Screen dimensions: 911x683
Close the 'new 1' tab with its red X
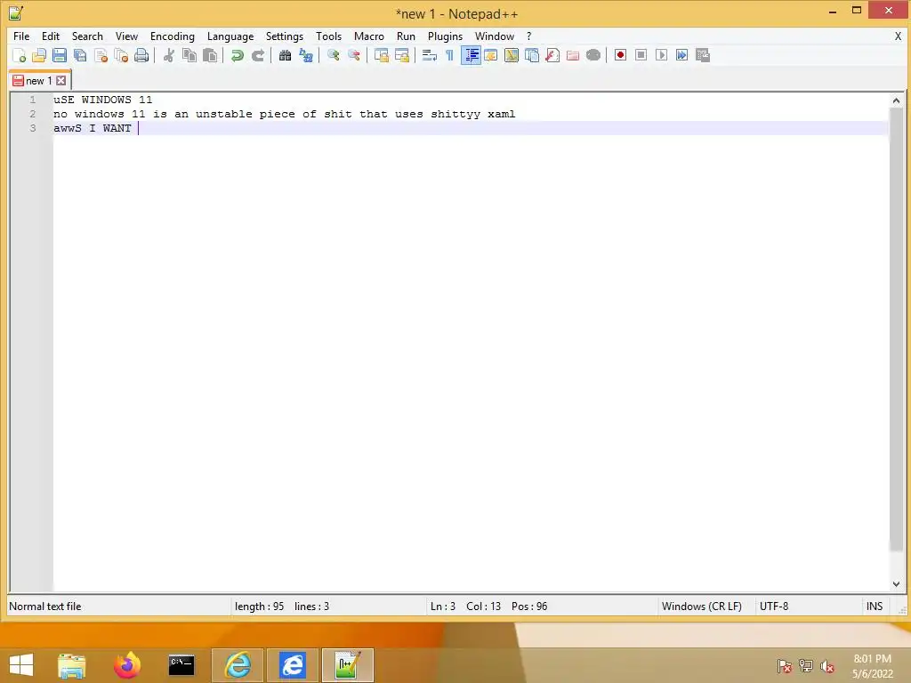pos(61,81)
